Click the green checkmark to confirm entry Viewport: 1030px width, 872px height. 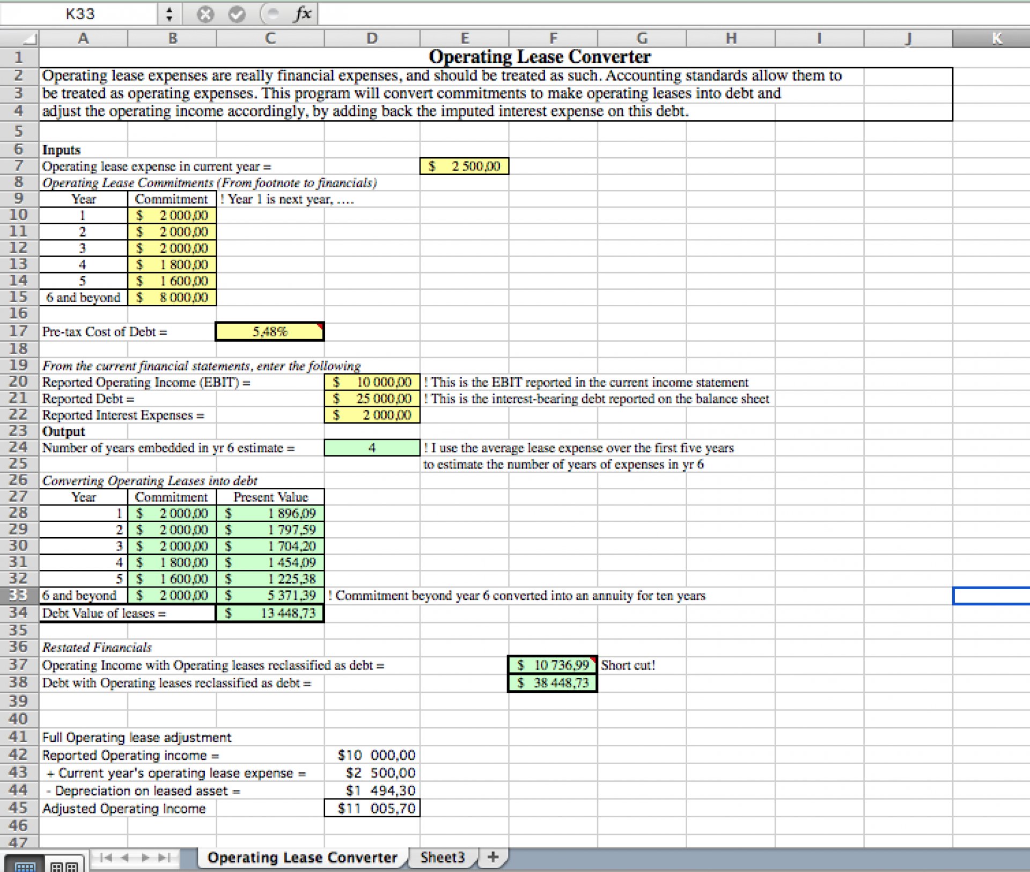point(236,14)
